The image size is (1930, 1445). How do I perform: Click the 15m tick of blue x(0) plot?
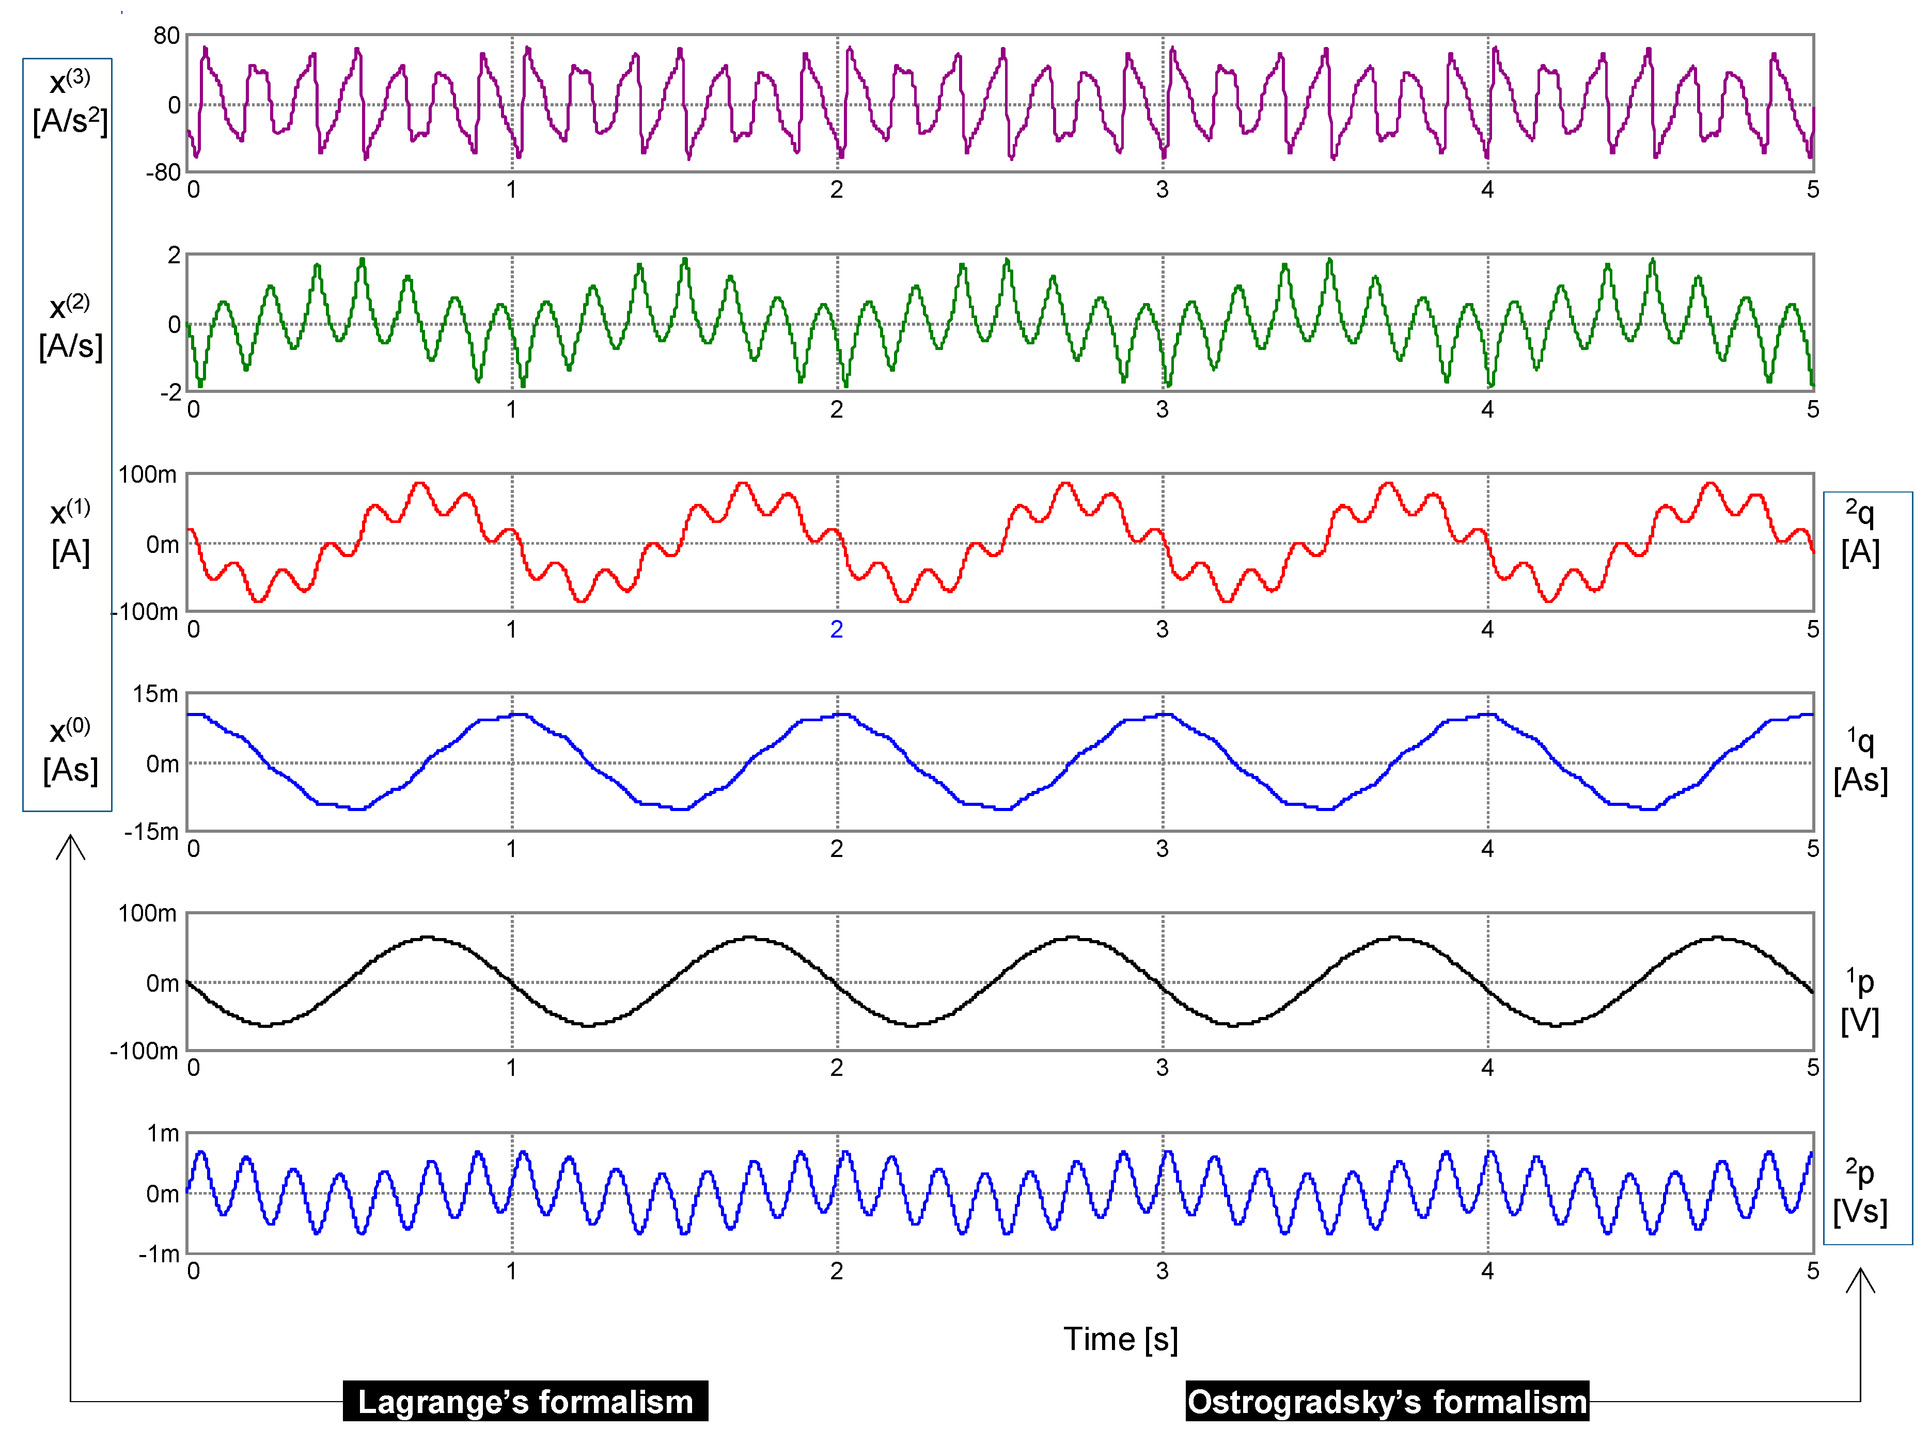click(x=155, y=694)
